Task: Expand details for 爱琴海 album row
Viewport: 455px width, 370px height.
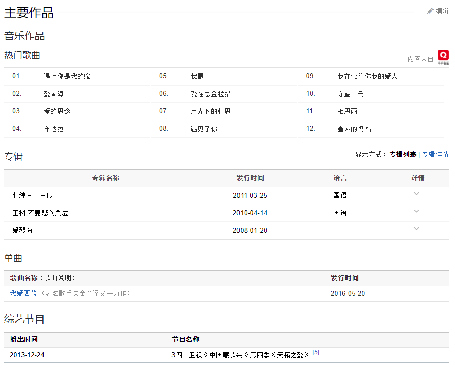Action: pos(416,229)
